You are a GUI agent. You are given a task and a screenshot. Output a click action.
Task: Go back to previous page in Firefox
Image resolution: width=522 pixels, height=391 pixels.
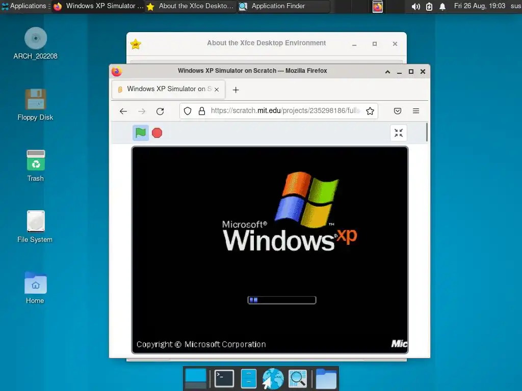pos(123,111)
